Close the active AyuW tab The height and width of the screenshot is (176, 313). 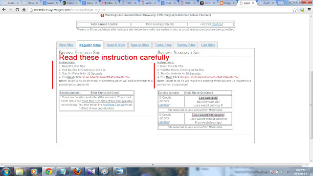(x=253, y=3)
